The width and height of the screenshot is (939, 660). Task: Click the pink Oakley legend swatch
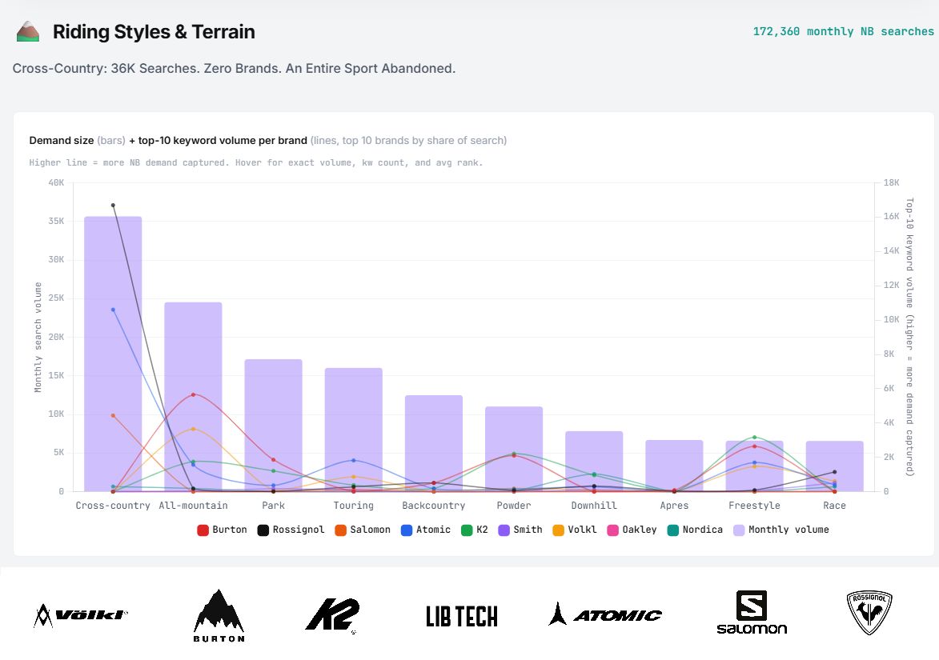tap(612, 530)
